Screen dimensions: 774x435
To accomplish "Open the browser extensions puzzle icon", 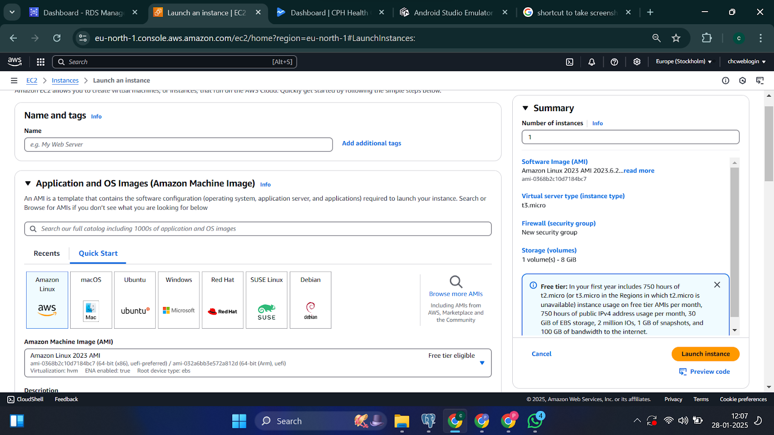I will coord(707,38).
